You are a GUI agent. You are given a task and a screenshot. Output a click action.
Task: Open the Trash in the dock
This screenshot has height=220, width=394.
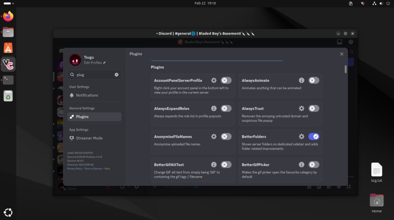coord(8,96)
